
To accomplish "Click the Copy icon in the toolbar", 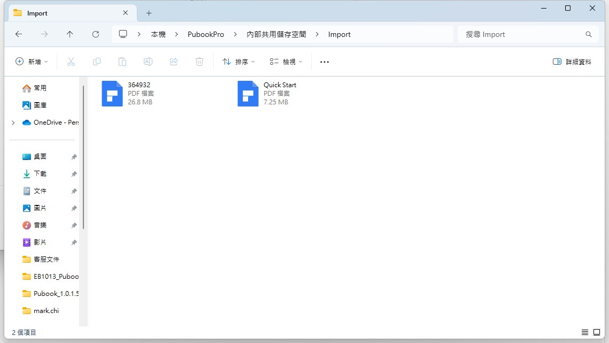I will (x=97, y=62).
